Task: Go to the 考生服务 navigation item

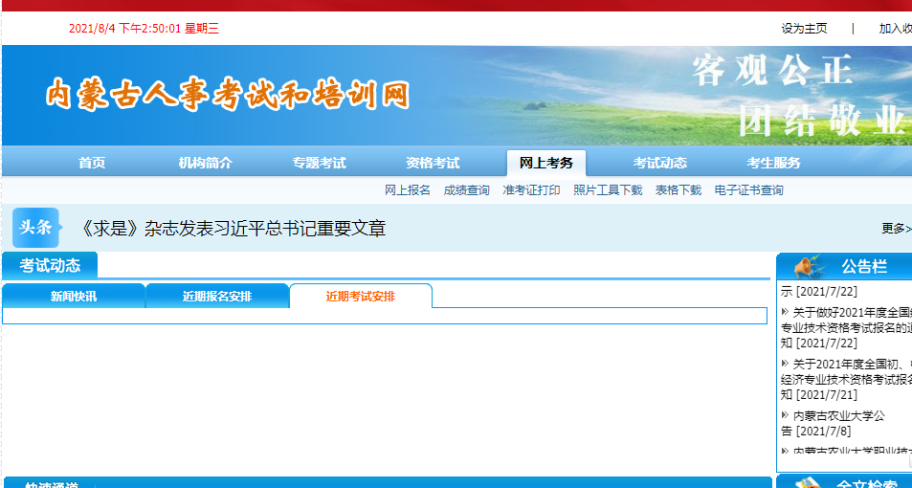Action: [773, 163]
